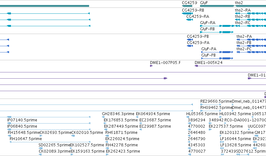Select feature label 3896294

coord(196,120)
